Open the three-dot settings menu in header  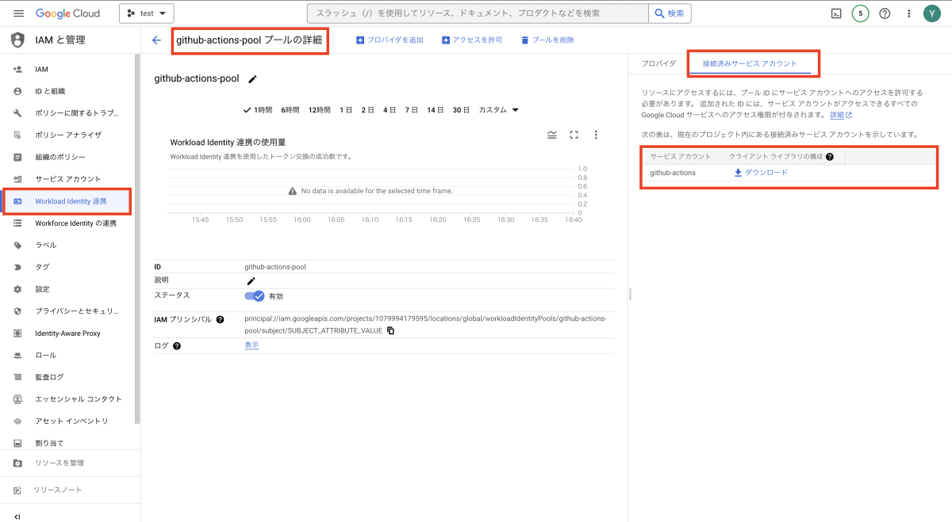pos(909,13)
